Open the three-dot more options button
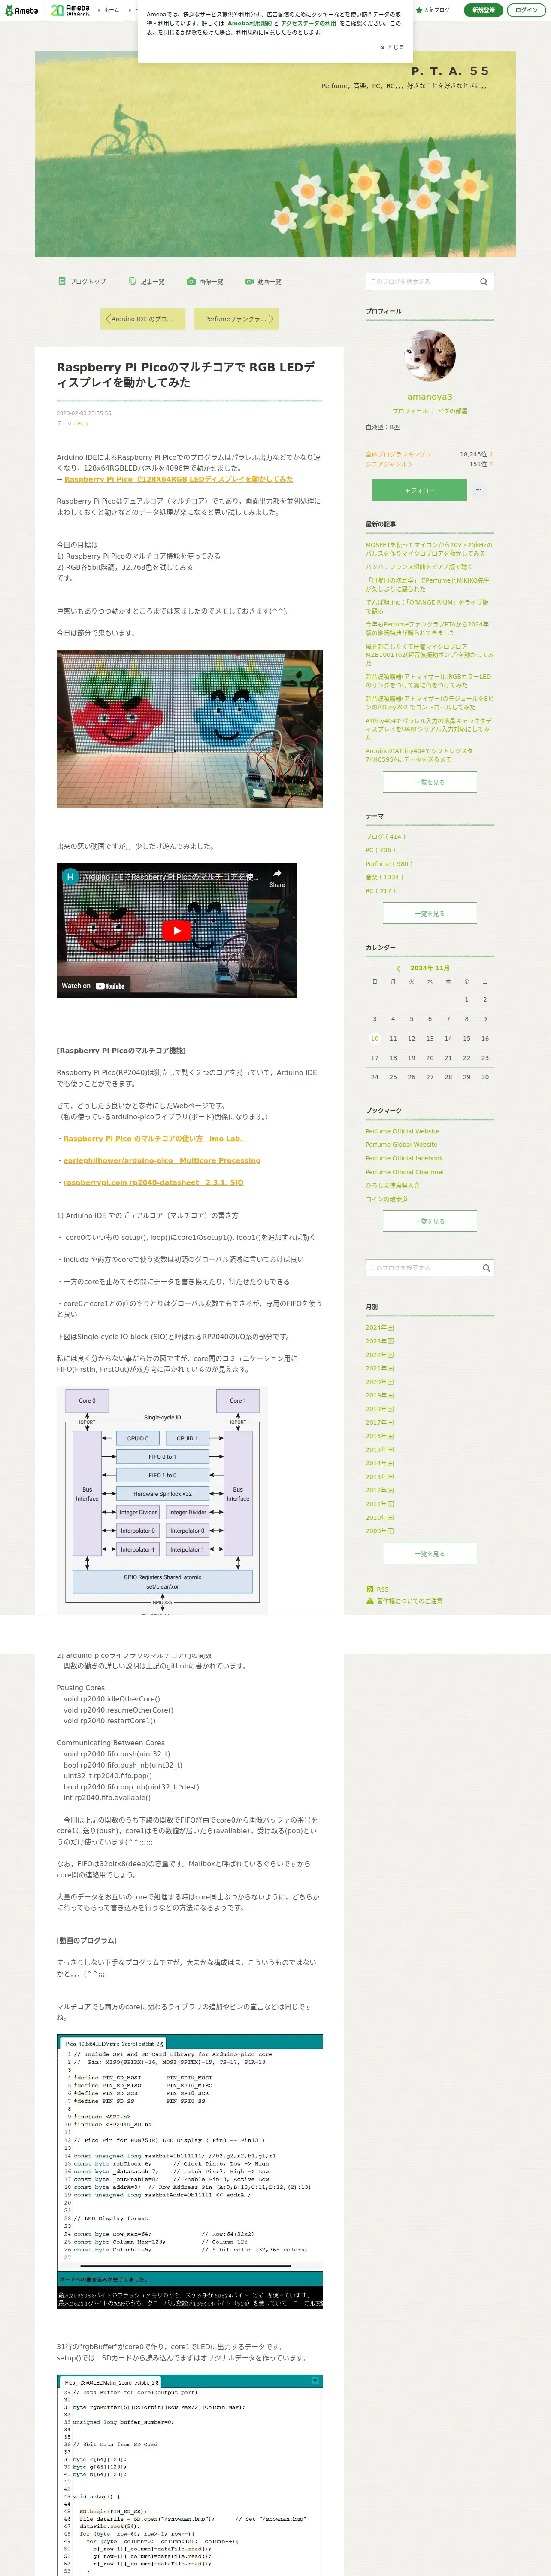 (479, 490)
